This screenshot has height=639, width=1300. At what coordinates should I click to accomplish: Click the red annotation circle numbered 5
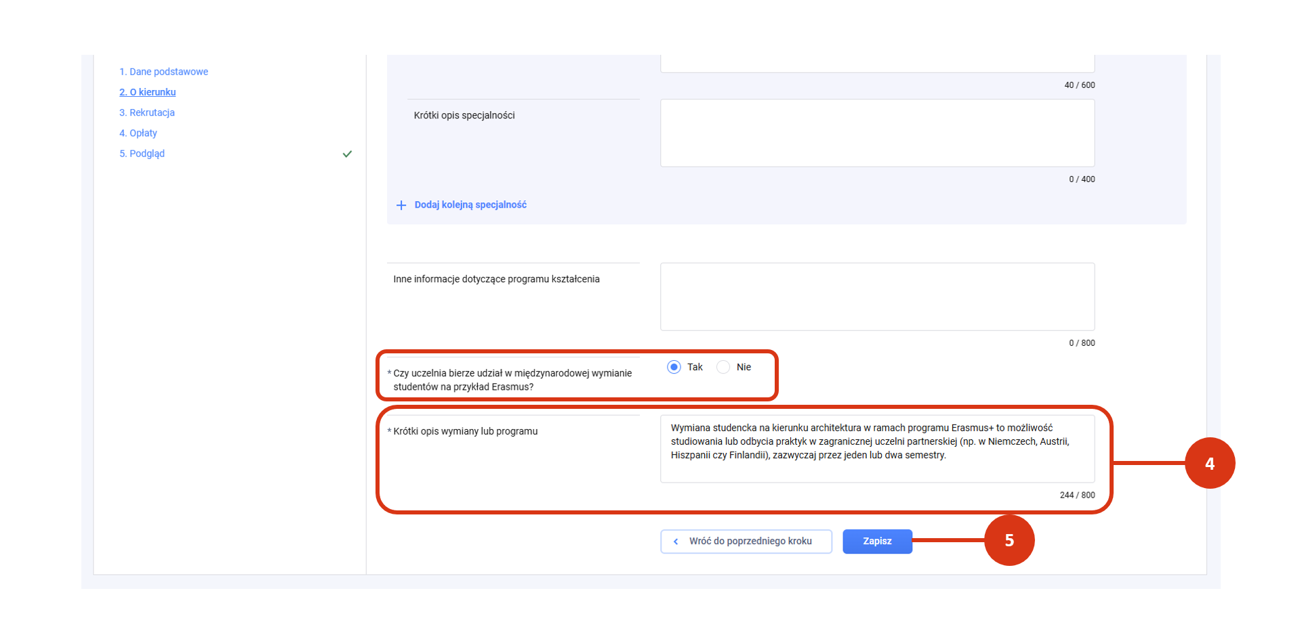(1009, 540)
